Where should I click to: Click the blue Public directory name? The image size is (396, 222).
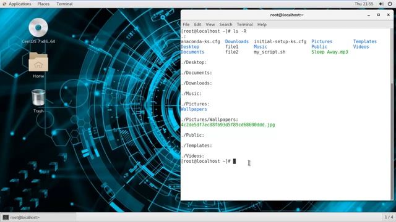(x=319, y=47)
